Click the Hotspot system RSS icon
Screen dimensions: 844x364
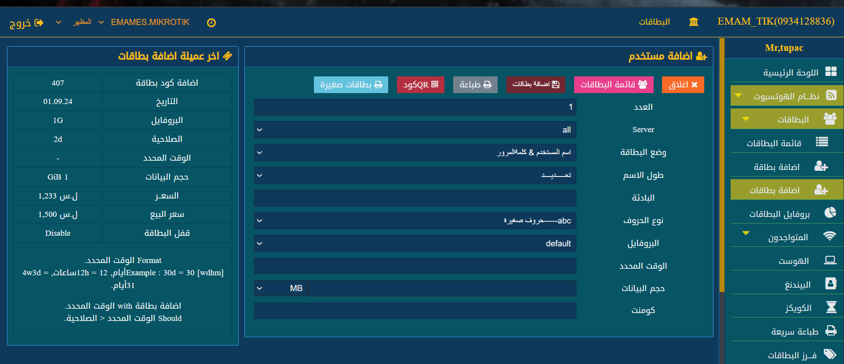pos(831,95)
